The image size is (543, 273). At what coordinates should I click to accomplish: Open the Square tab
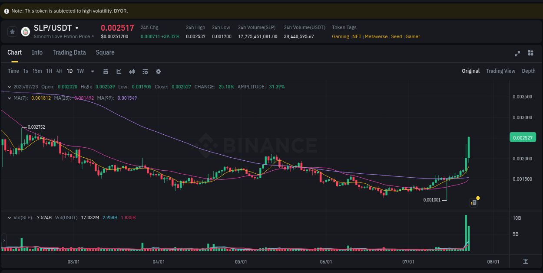click(105, 52)
